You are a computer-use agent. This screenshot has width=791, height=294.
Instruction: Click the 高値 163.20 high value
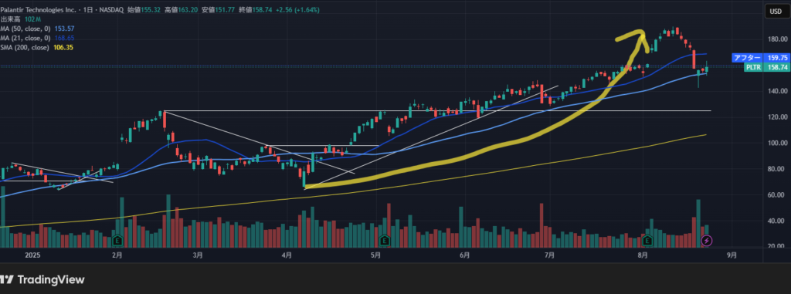click(x=182, y=10)
